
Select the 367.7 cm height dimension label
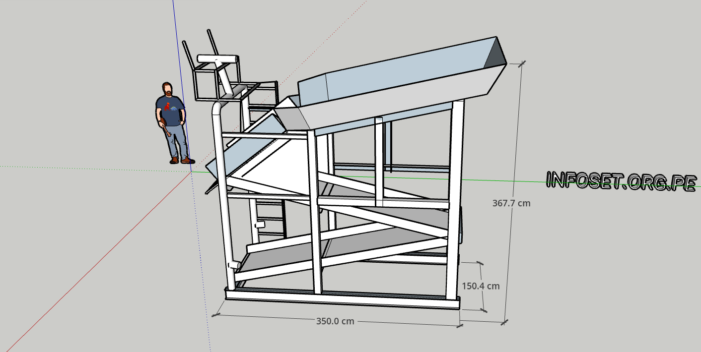pyautogui.click(x=512, y=203)
